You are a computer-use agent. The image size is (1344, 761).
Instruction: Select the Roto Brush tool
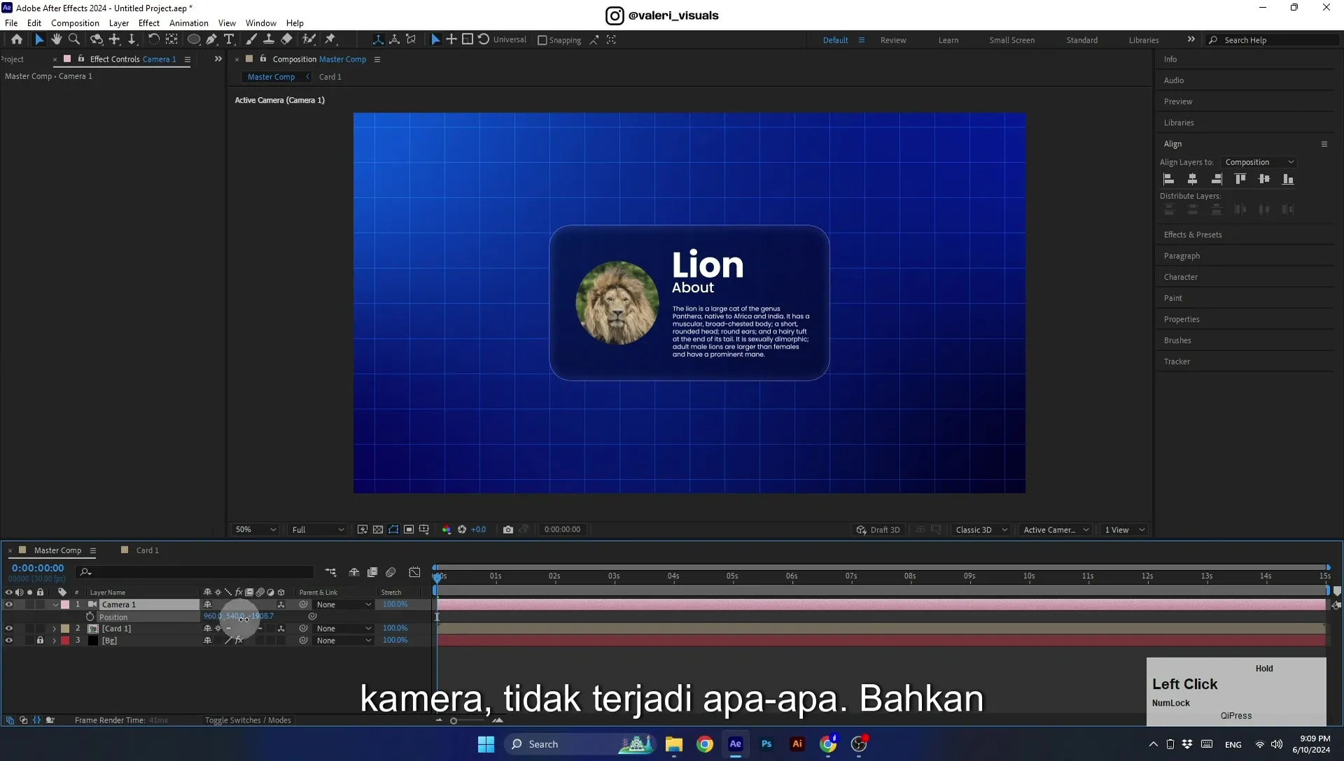coord(309,40)
